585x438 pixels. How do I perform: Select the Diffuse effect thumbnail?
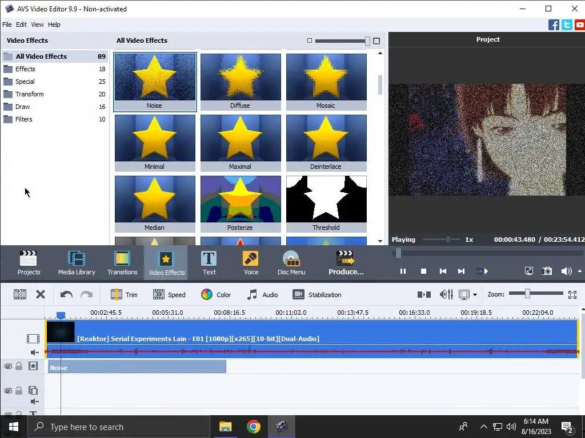pos(241,82)
